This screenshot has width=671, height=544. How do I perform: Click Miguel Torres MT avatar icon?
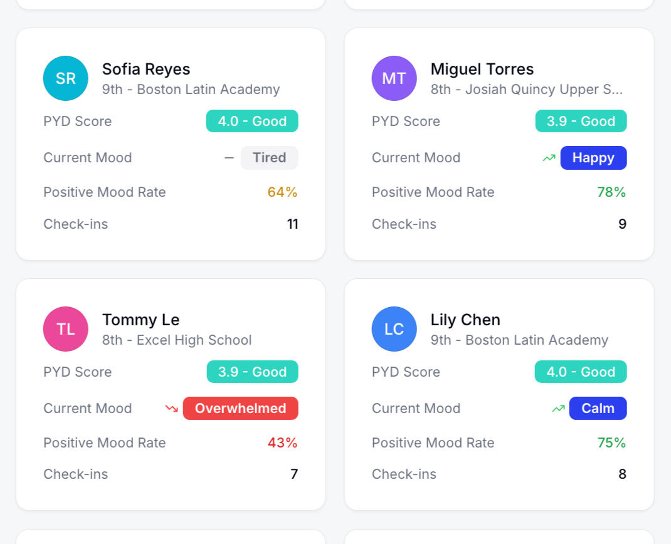[x=394, y=78]
